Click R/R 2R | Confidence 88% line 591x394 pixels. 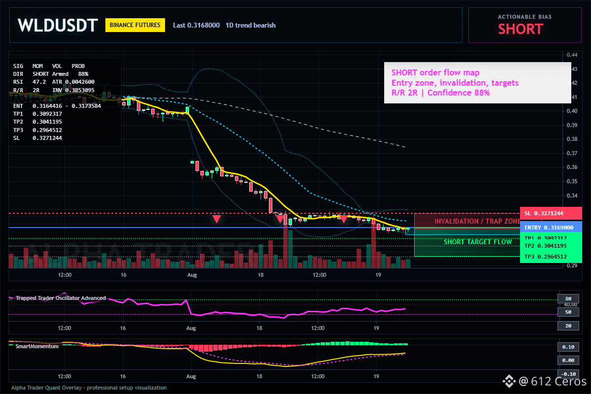[440, 93]
